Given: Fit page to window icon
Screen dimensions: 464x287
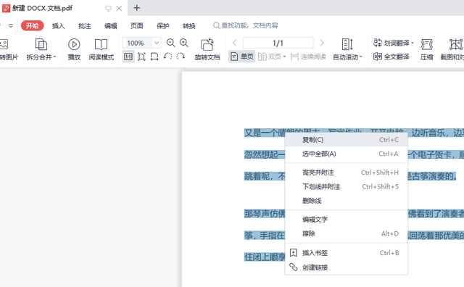Looking at the screenshot, I should [x=141, y=57].
